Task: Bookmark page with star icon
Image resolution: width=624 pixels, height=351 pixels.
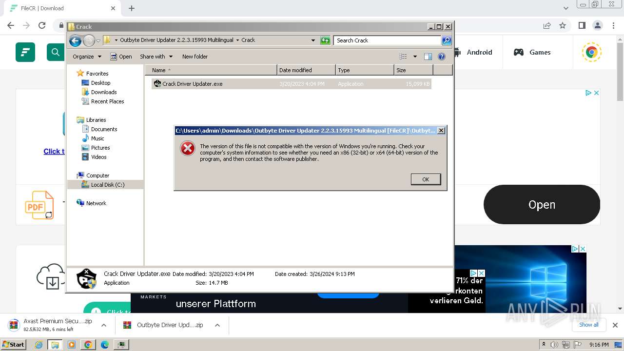Action: (x=563, y=25)
